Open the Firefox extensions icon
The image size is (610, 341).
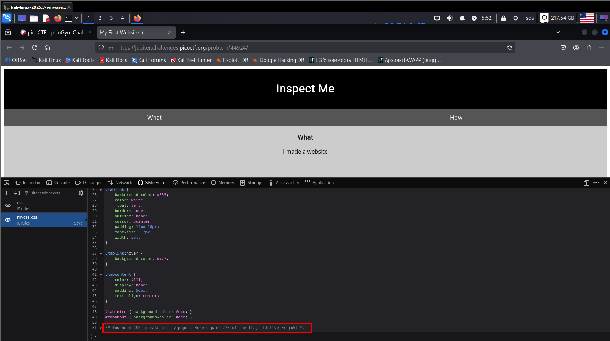(589, 47)
